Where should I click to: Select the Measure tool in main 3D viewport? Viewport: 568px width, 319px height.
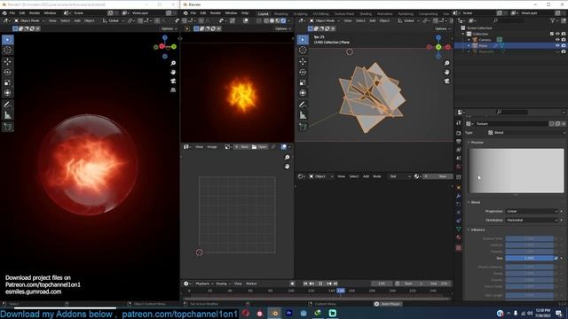point(303,115)
